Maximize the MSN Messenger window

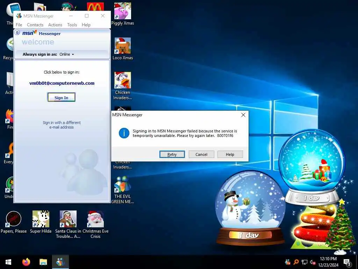click(x=87, y=16)
